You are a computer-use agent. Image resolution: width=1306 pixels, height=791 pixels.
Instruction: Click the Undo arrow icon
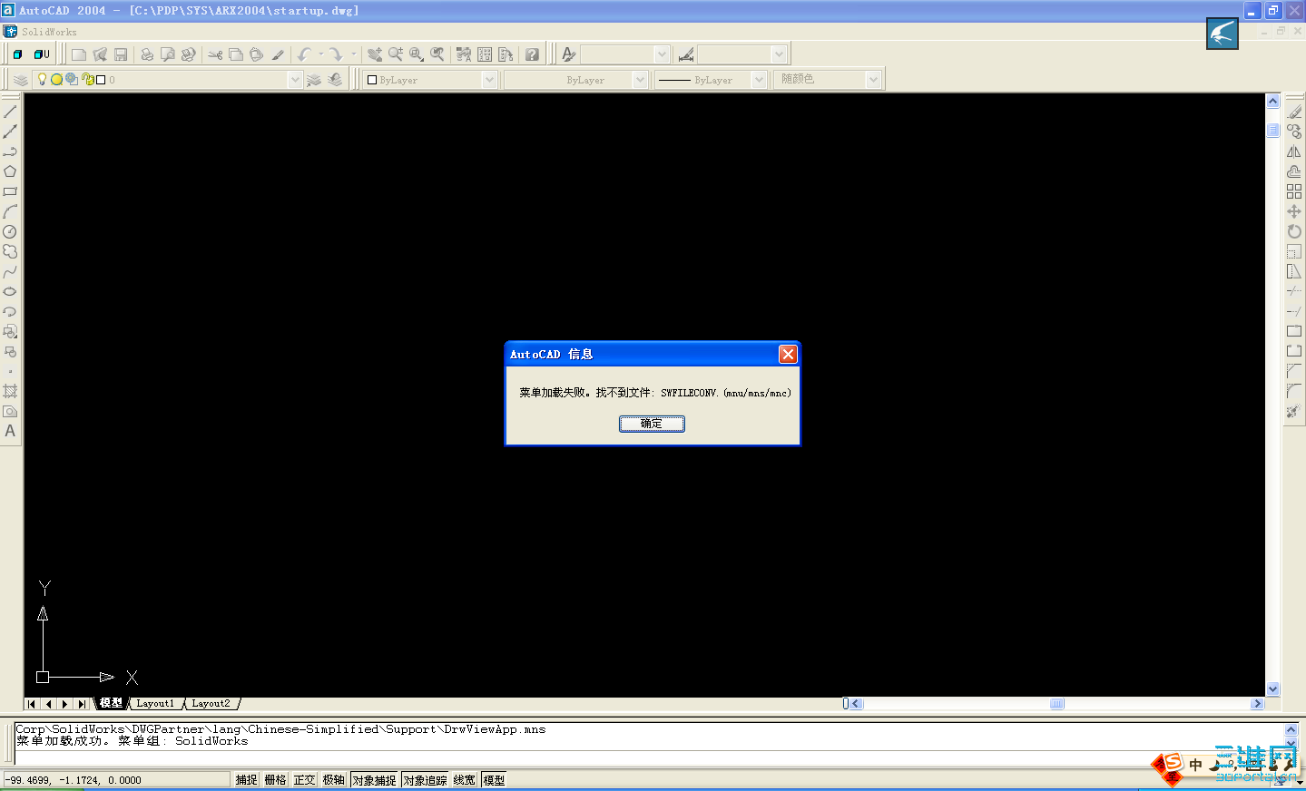click(304, 54)
